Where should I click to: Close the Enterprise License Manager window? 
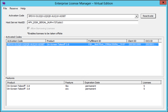click(x=163, y=3)
